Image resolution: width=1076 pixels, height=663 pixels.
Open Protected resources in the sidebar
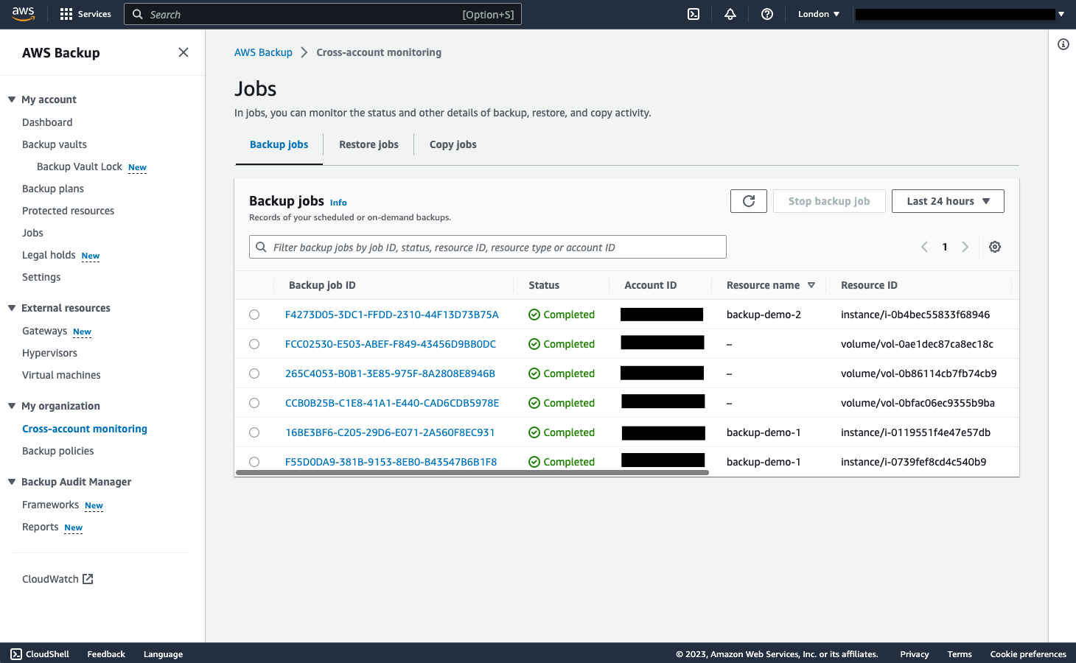pos(69,211)
